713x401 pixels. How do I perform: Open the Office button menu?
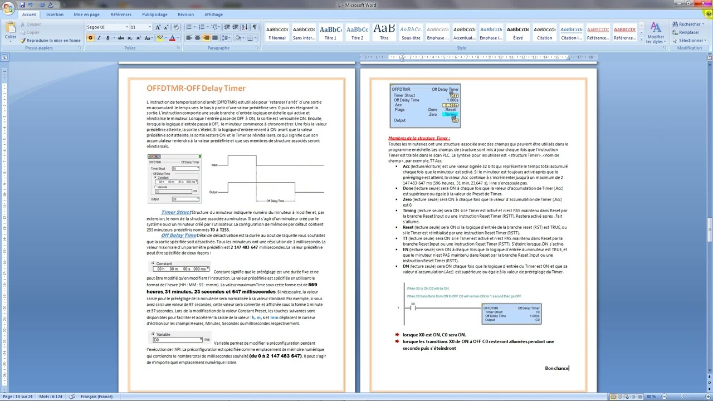(8, 7)
